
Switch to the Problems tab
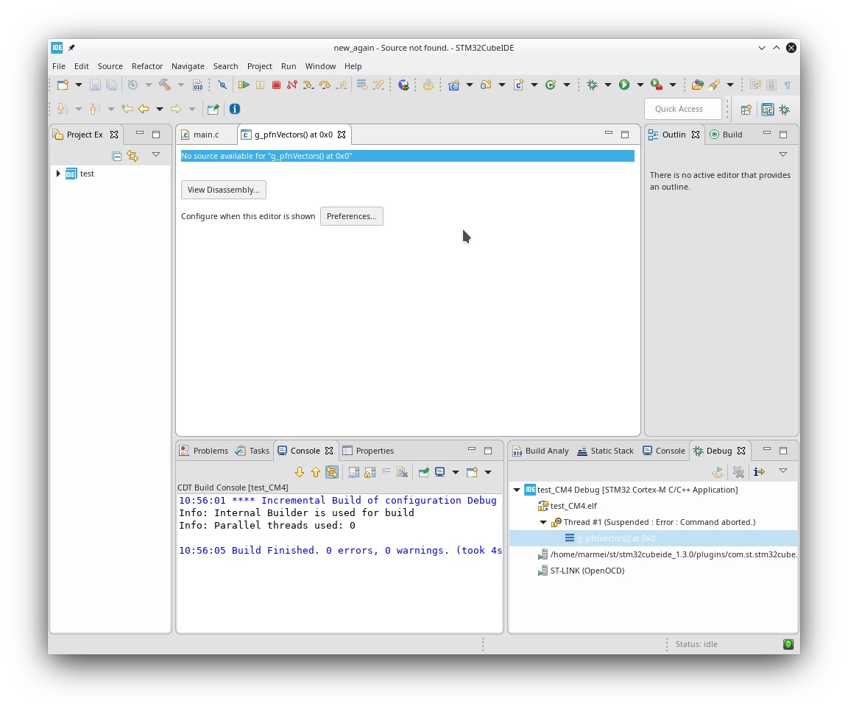pyautogui.click(x=204, y=451)
